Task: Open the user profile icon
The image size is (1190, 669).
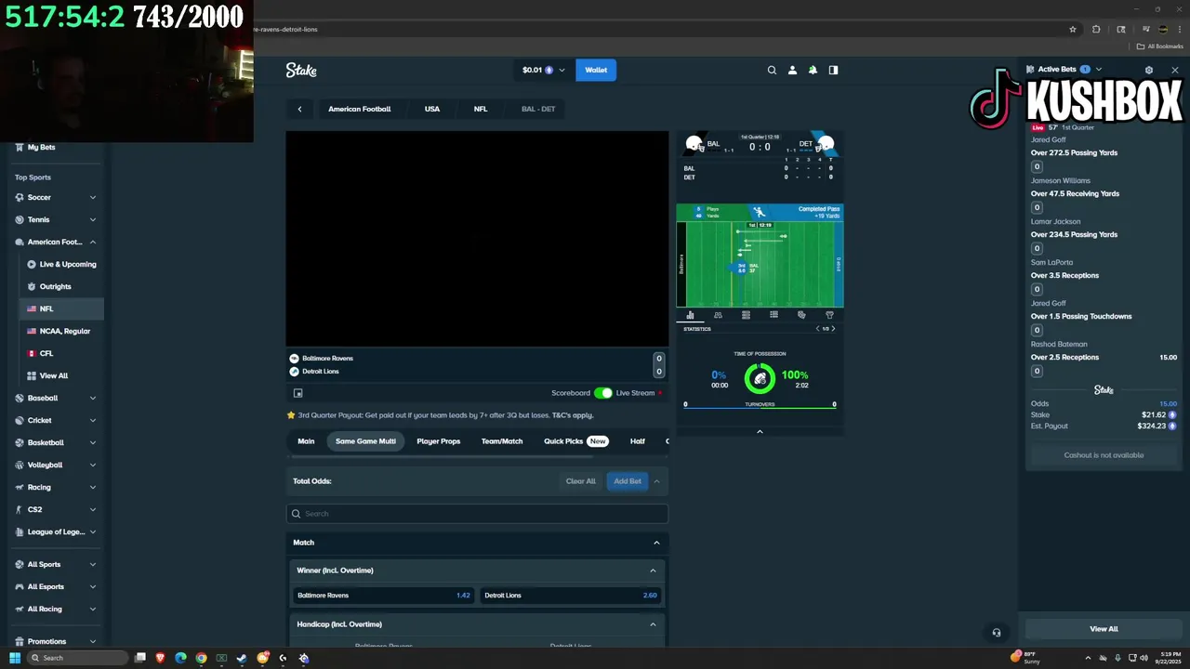Action: click(792, 70)
